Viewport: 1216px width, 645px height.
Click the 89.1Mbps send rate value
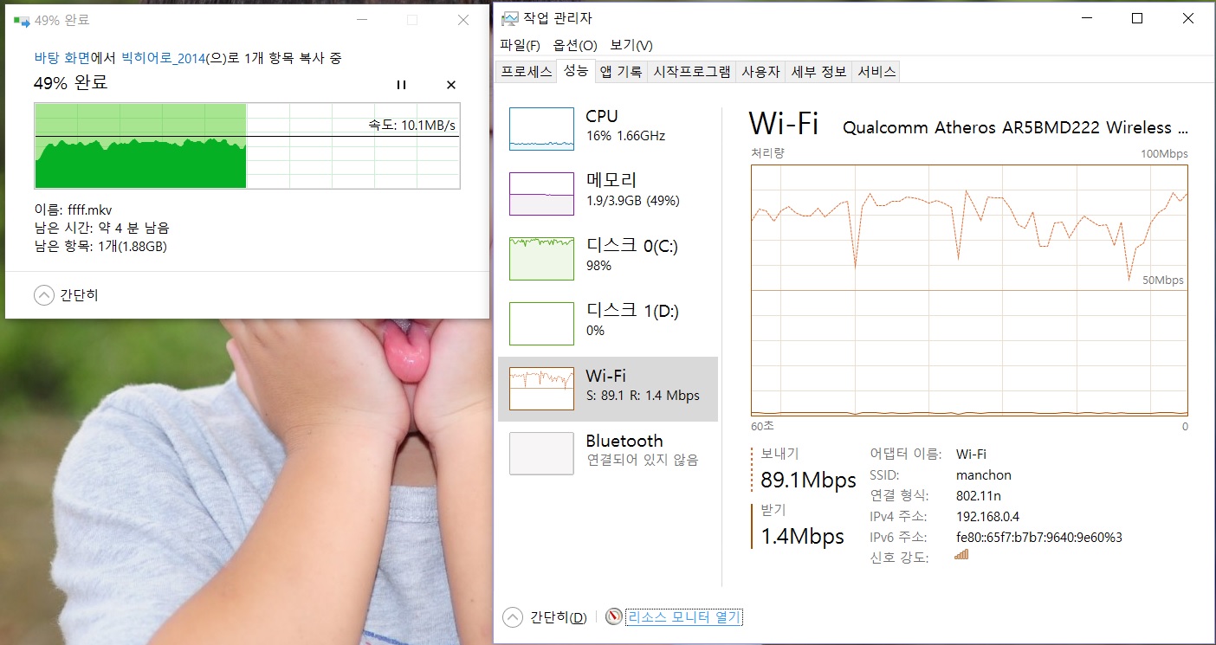point(808,481)
